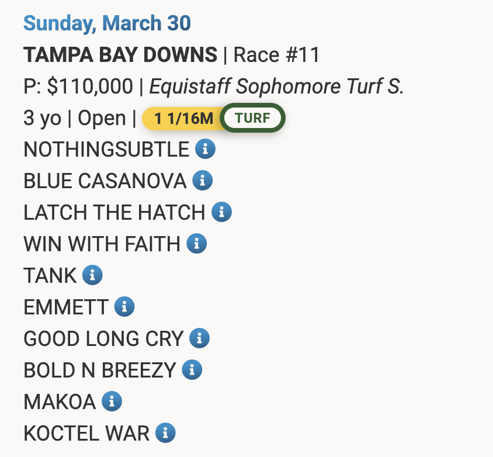Select the BLUE CASANOVA horse name

(105, 181)
